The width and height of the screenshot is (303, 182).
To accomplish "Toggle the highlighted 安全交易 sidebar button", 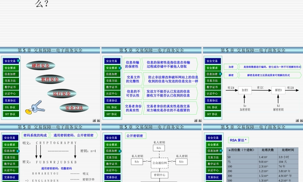I will (x=11, y=61).
